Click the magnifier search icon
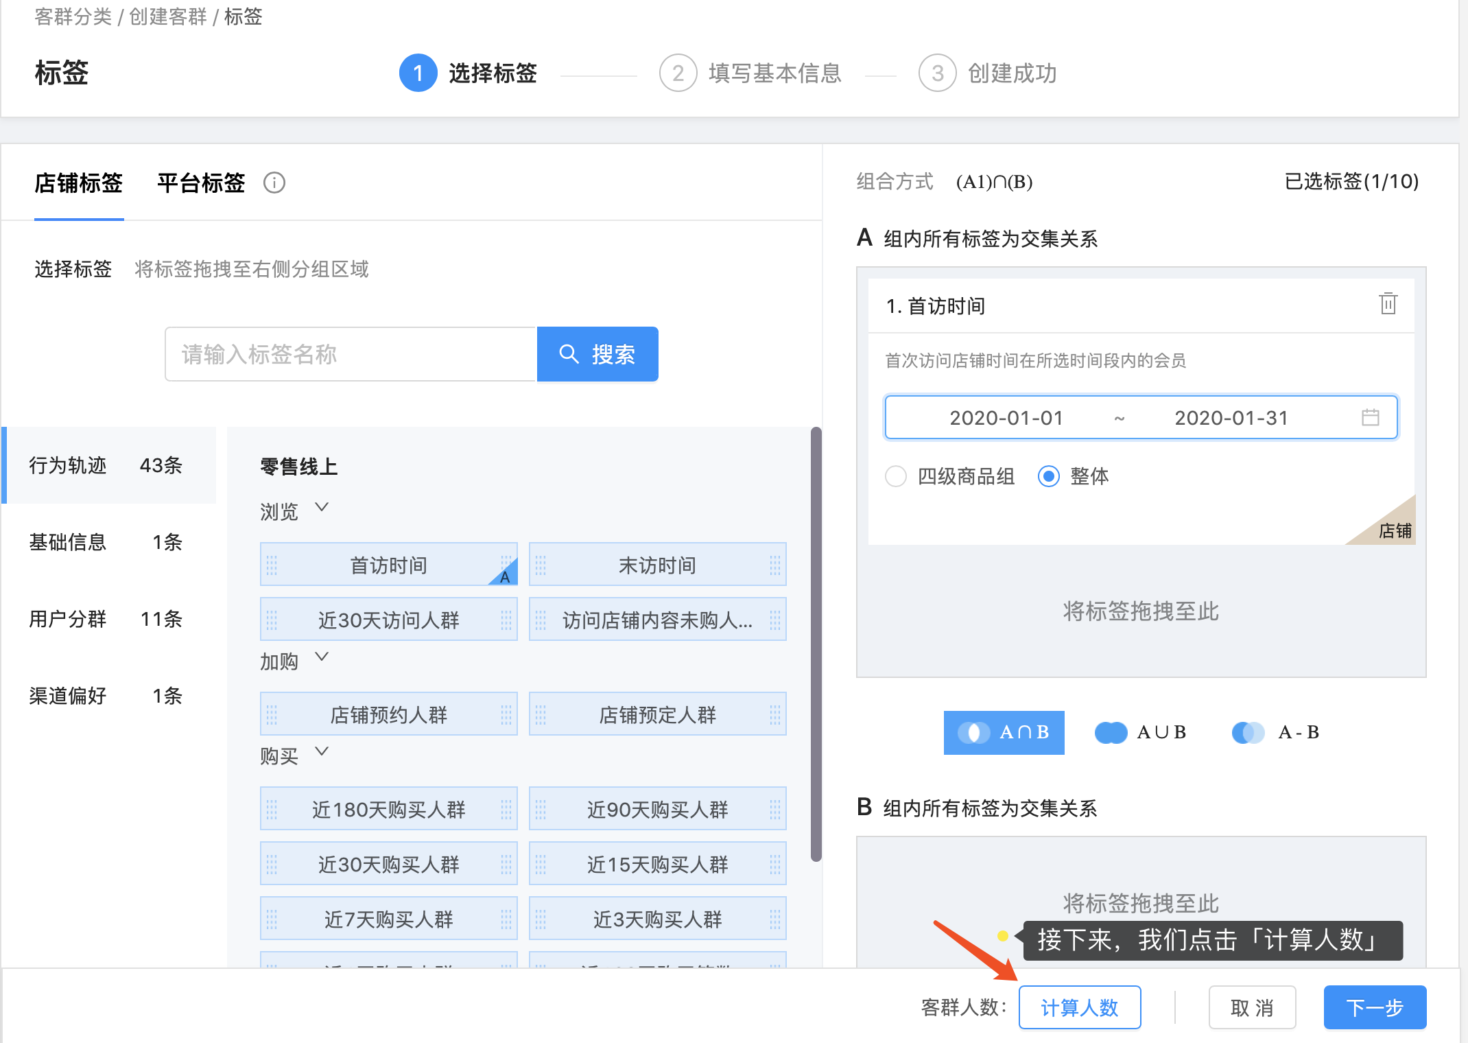 click(569, 354)
